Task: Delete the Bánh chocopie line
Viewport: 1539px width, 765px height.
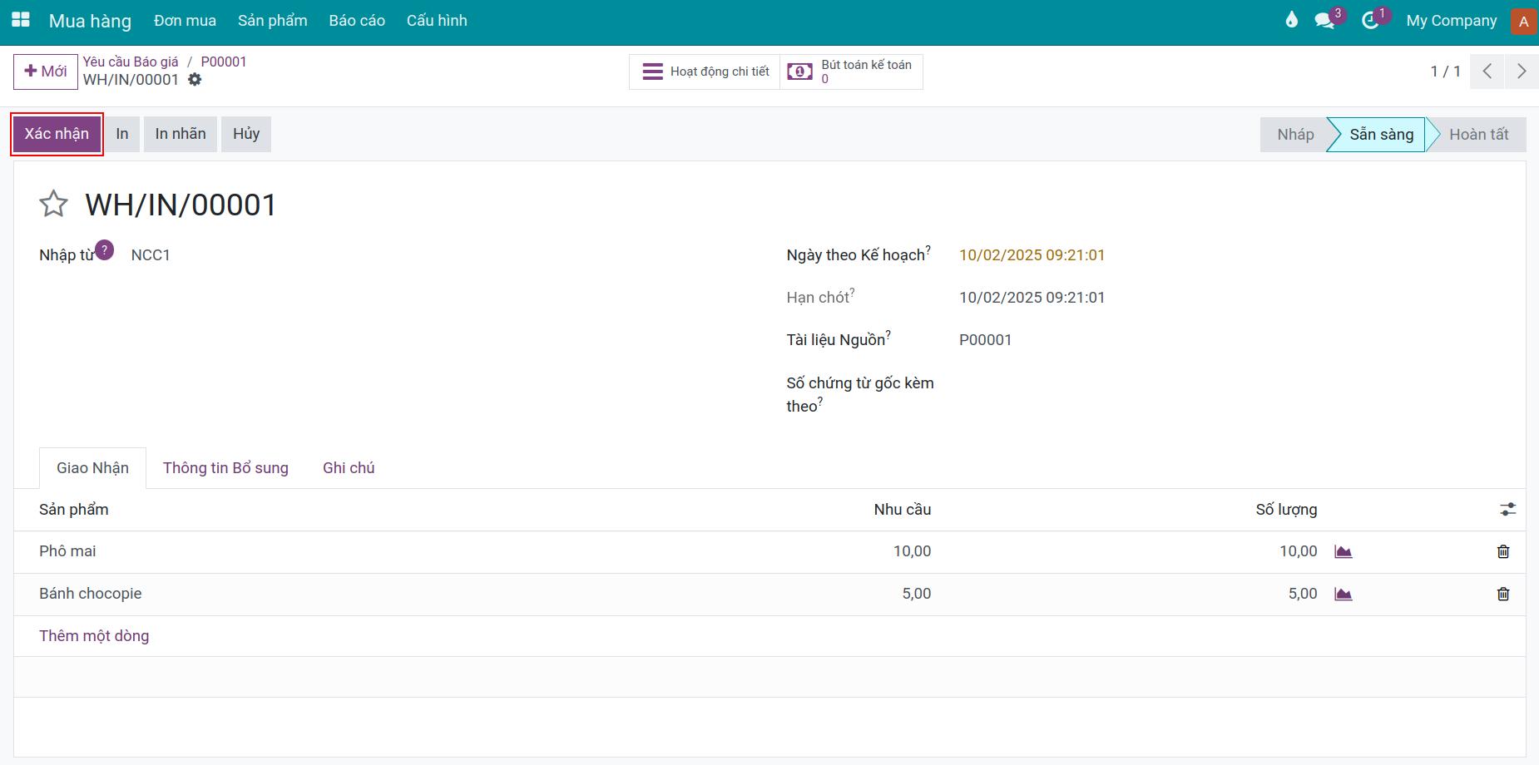Action: (x=1503, y=594)
